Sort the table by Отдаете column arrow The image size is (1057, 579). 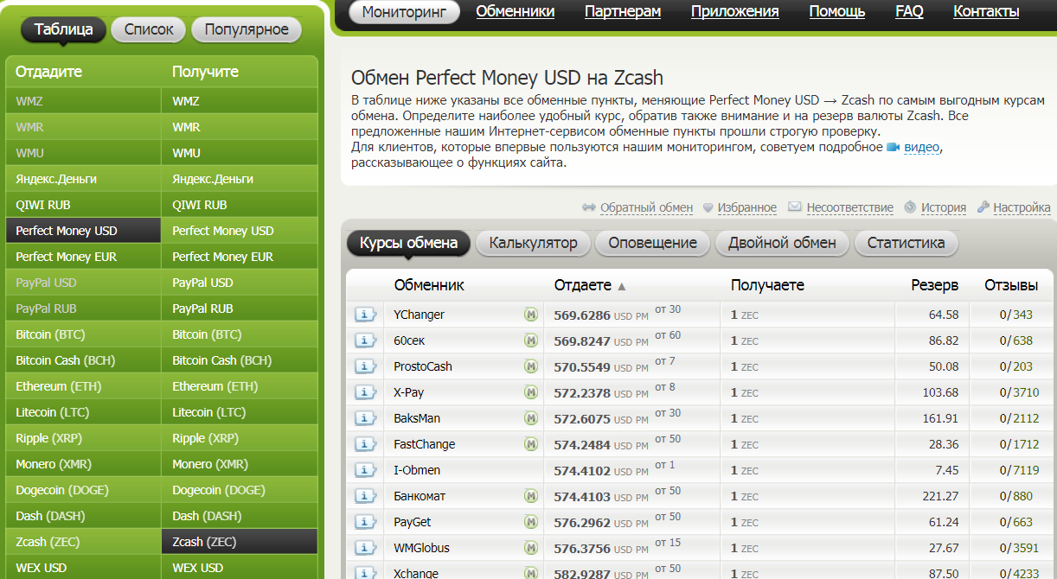click(621, 286)
